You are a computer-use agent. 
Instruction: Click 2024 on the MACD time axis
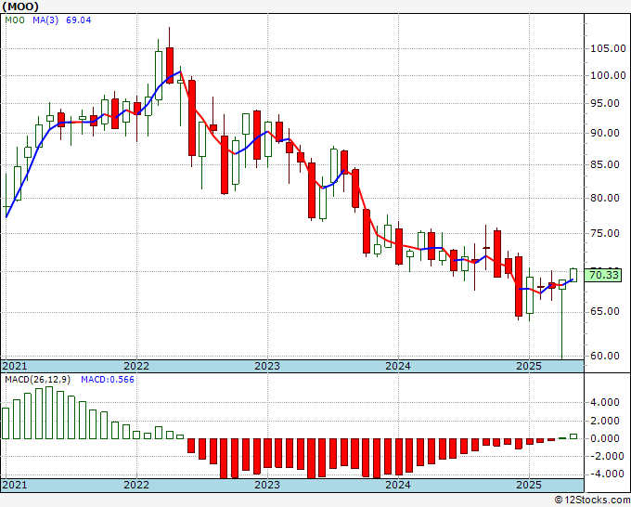(398, 485)
